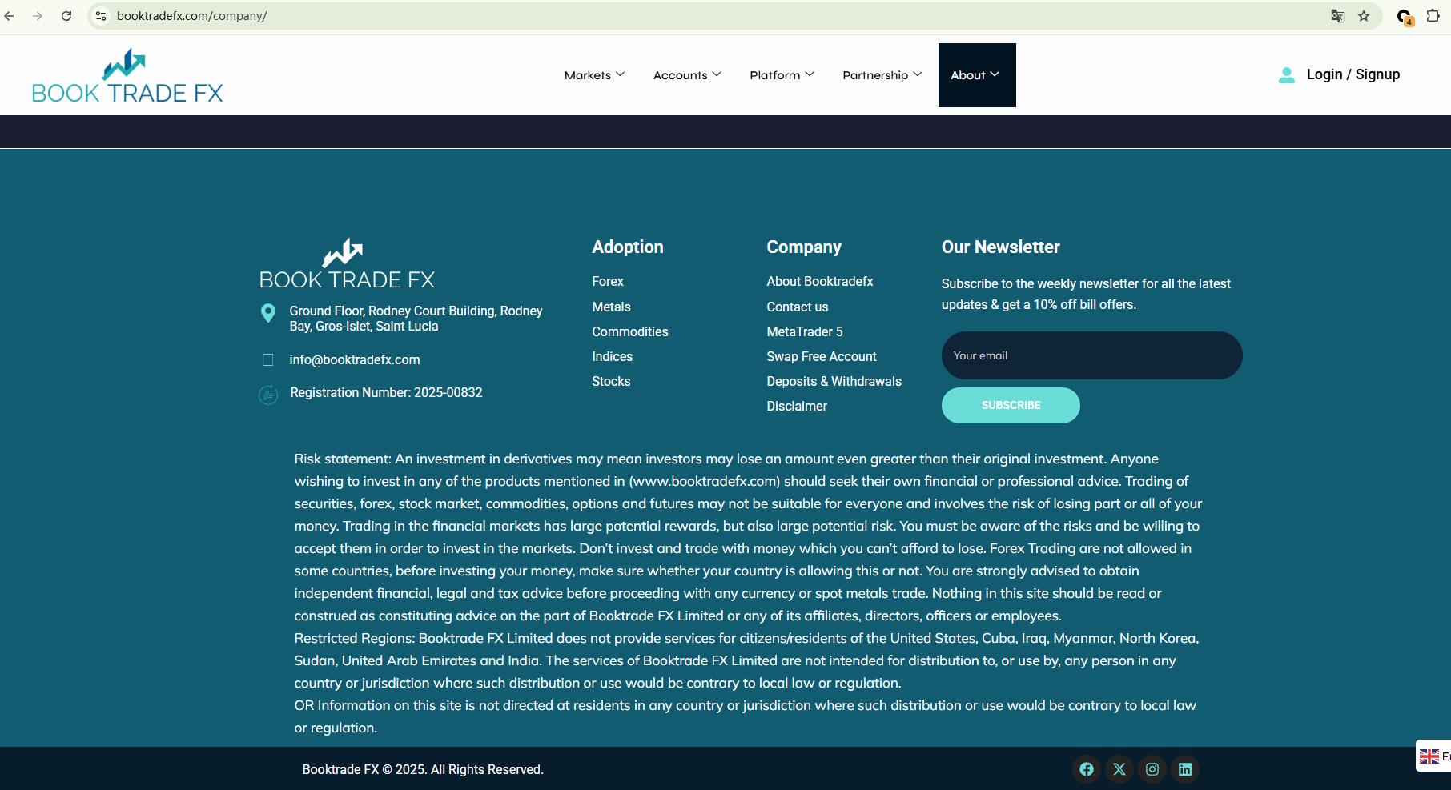This screenshot has height=790, width=1451.
Task: Bookmark this page with the star icon
Action: pos(1364,16)
